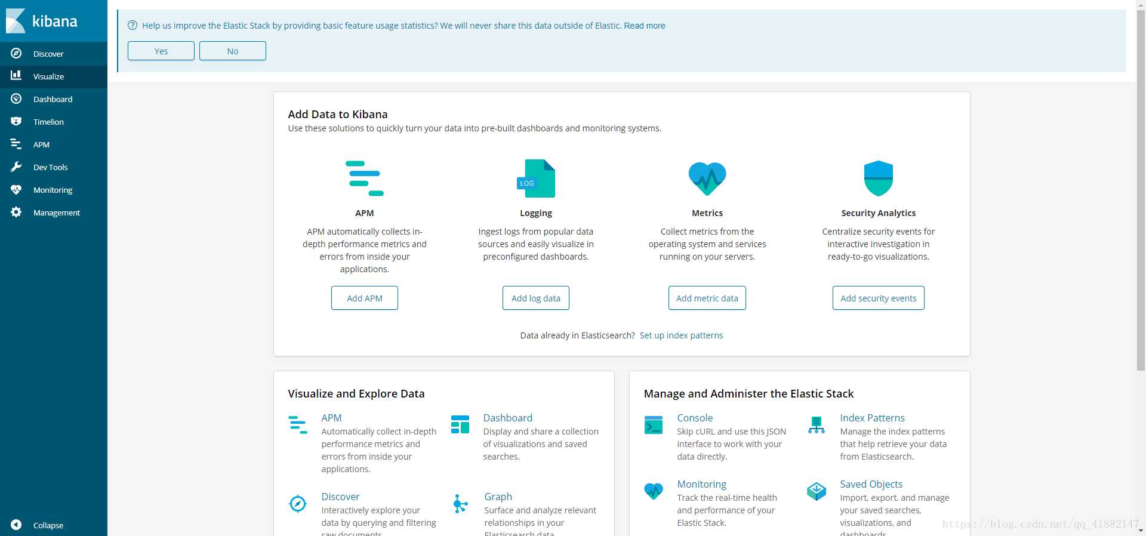Click the Index Patterns tree icon
Image resolution: width=1146 pixels, height=536 pixels.
817,424
